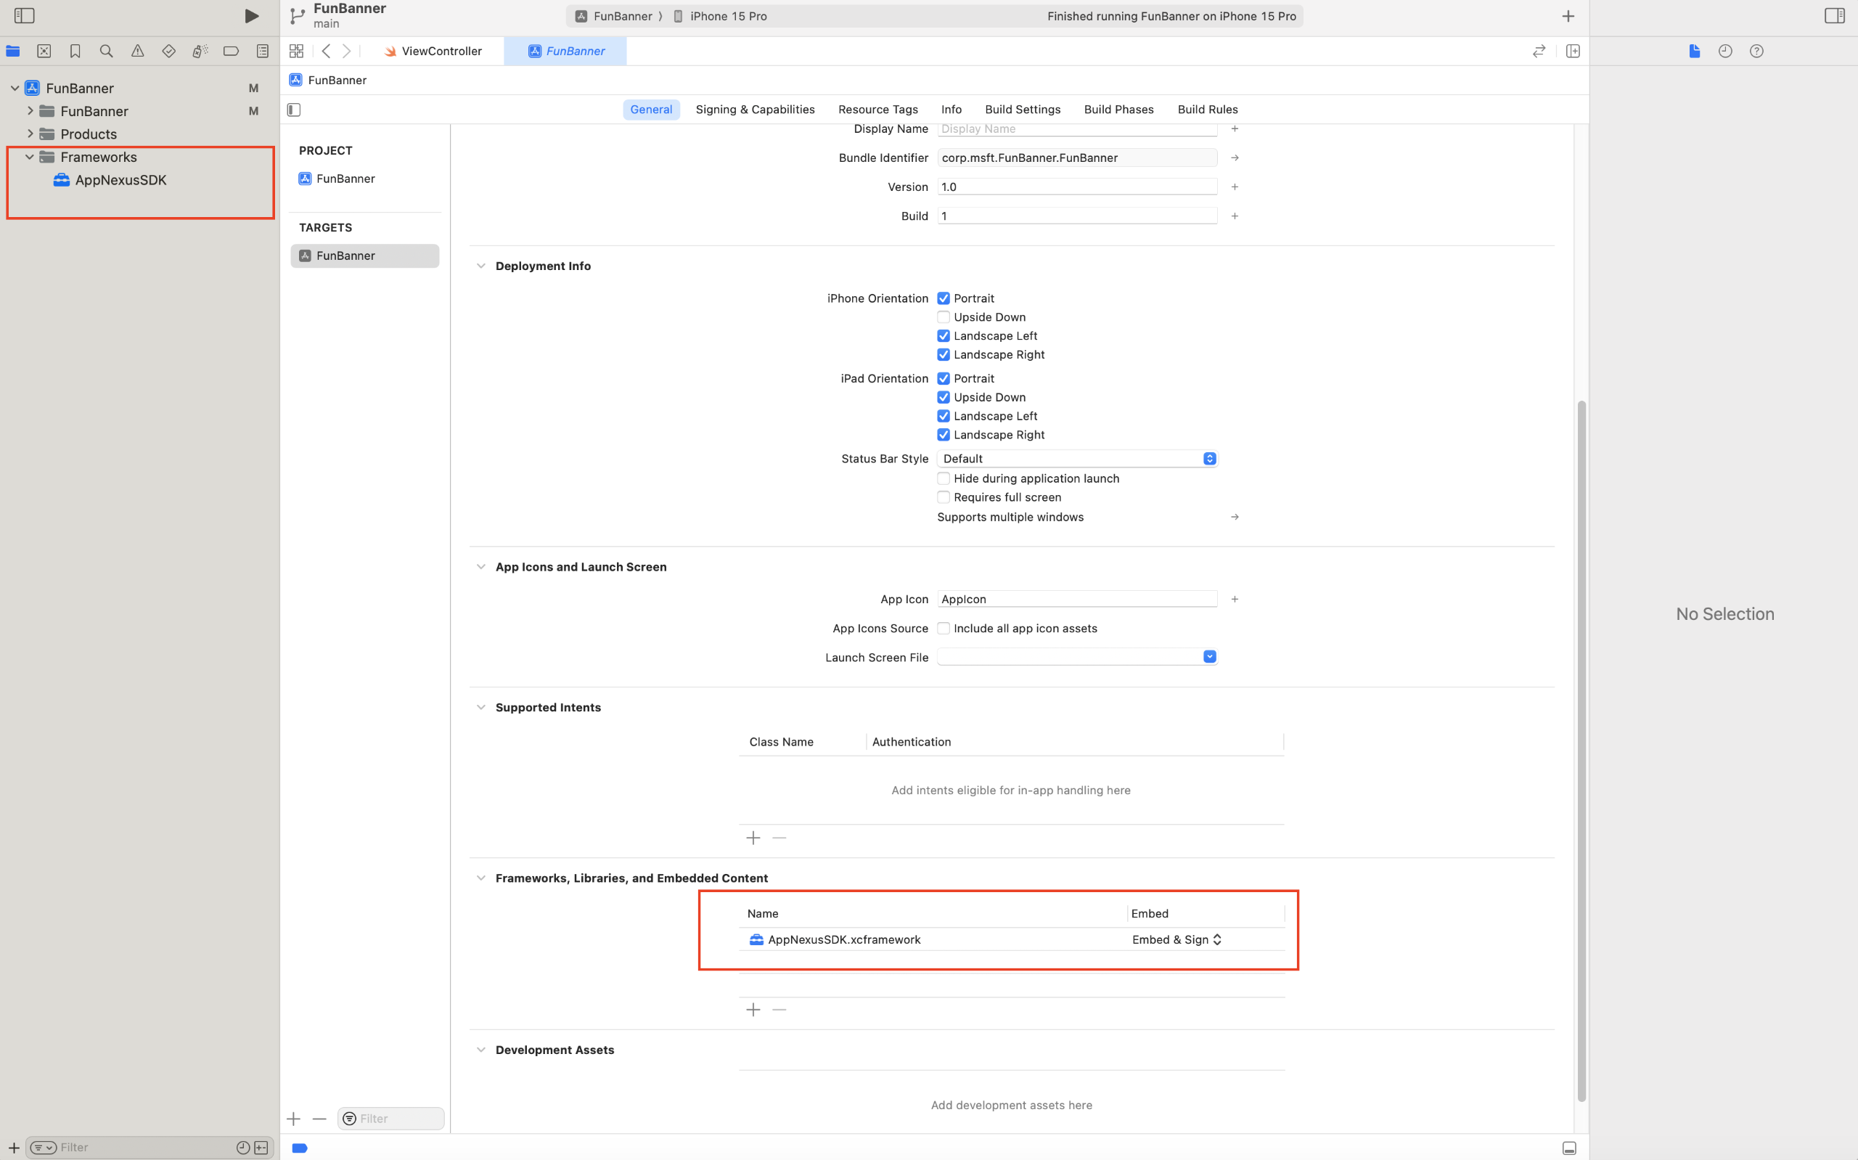
Task: Open the project navigator folder icon
Action: pos(13,51)
